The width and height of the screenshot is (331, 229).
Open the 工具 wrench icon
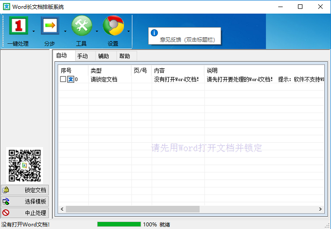coord(82,25)
